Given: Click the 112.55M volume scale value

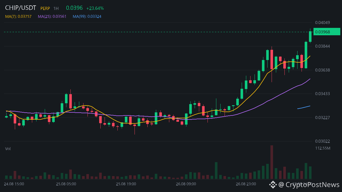Looking at the screenshot, I should tap(323, 148).
